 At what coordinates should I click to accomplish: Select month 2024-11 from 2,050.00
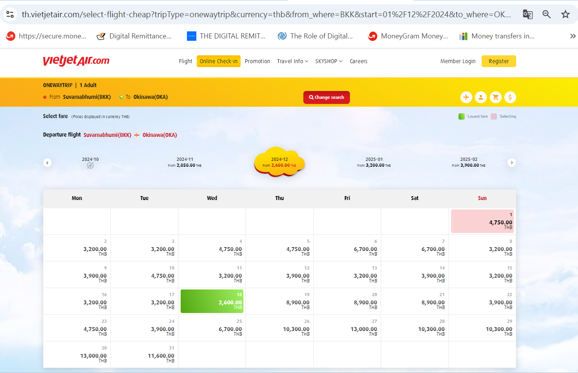(x=185, y=162)
